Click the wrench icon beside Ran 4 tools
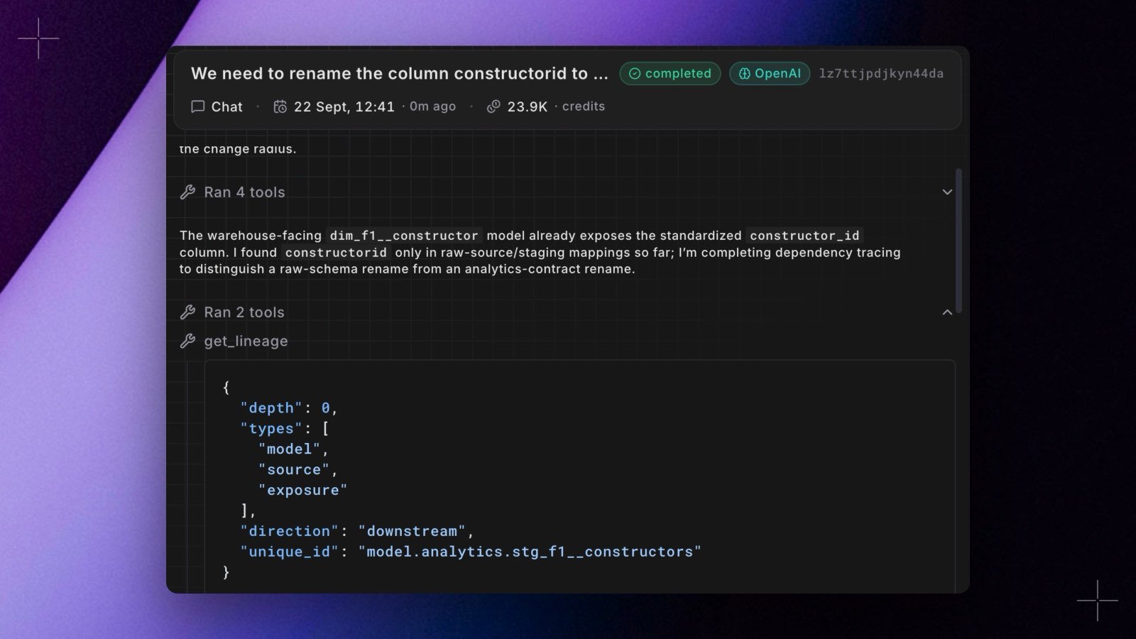The image size is (1136, 639). pyautogui.click(x=187, y=192)
